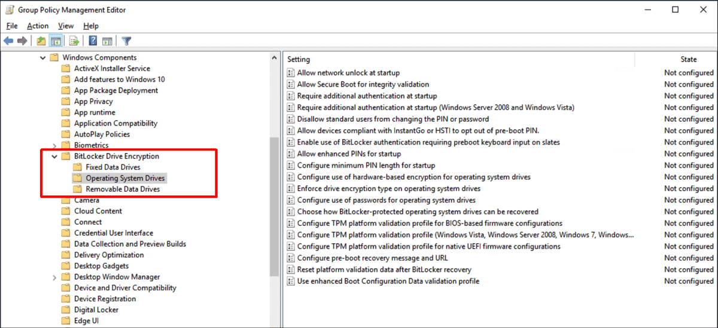Image resolution: width=718 pixels, height=328 pixels.
Task: Open the File menu
Action: (x=12, y=26)
